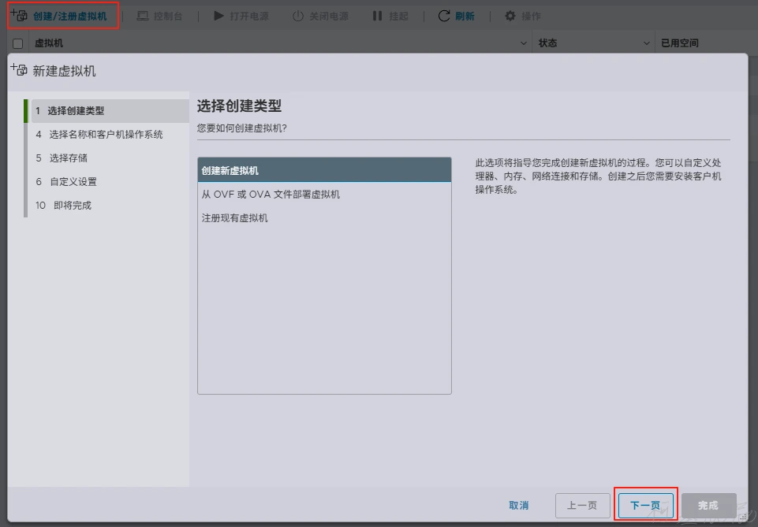Click the Create/Register VM plus icon
The height and width of the screenshot is (527, 758).
tap(18, 16)
